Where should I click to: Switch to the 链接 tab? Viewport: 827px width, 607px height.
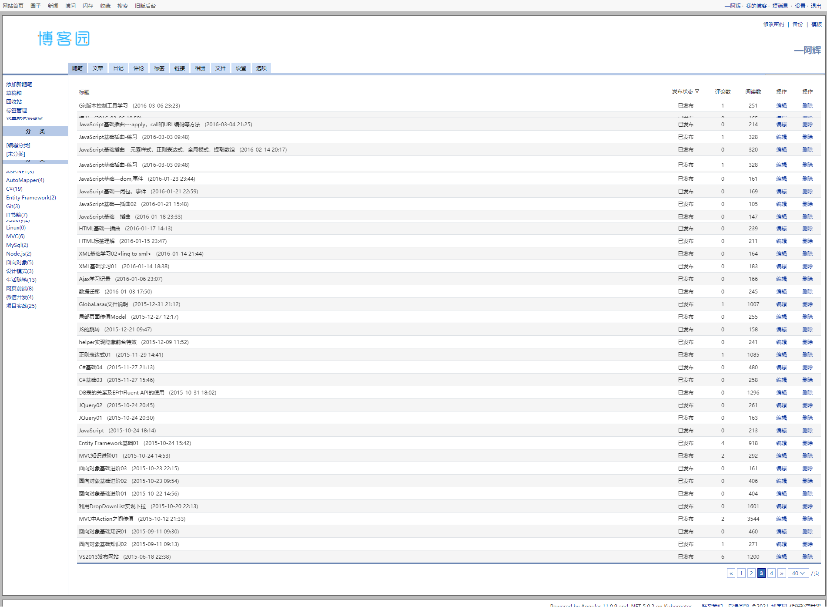click(180, 68)
